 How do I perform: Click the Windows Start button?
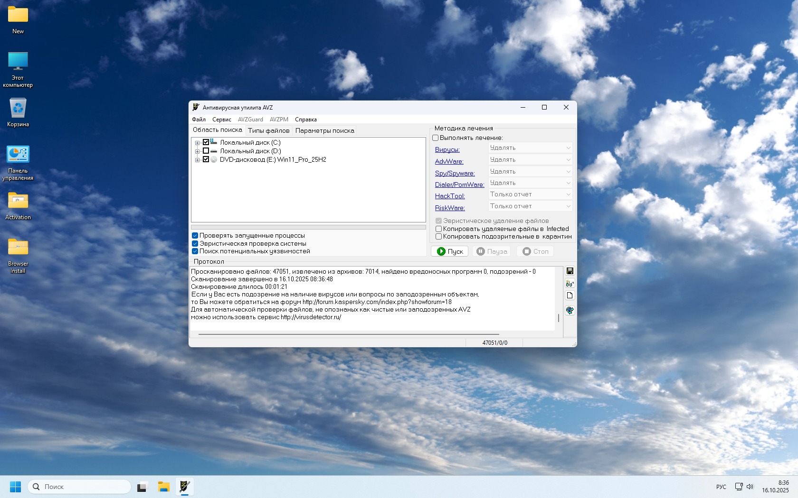click(x=15, y=487)
